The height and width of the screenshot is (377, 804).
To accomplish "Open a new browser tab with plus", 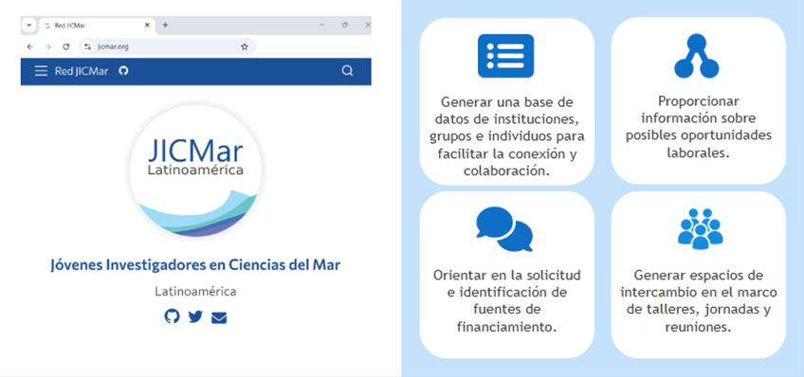I will (x=165, y=25).
